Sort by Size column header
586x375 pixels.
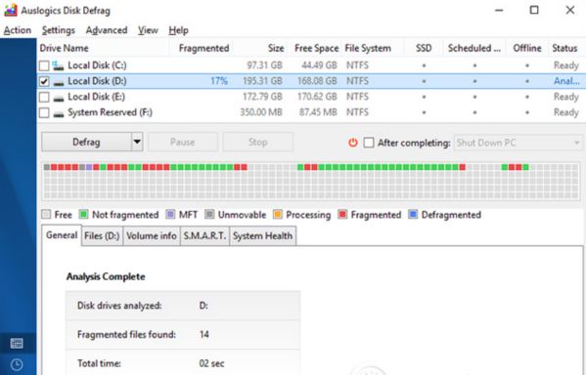(276, 48)
